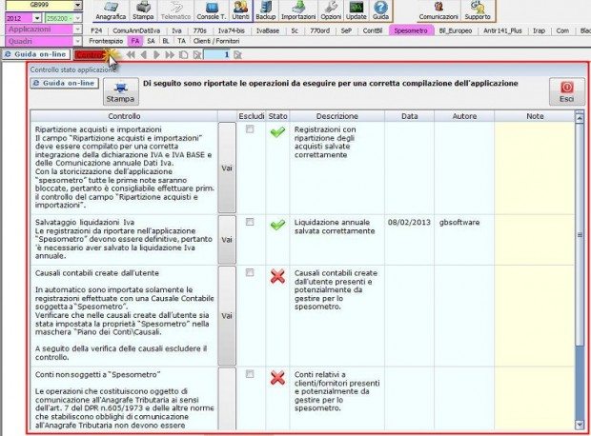591x436 pixels.
Task: Open the green code dropdown next to year
Action: point(77,18)
